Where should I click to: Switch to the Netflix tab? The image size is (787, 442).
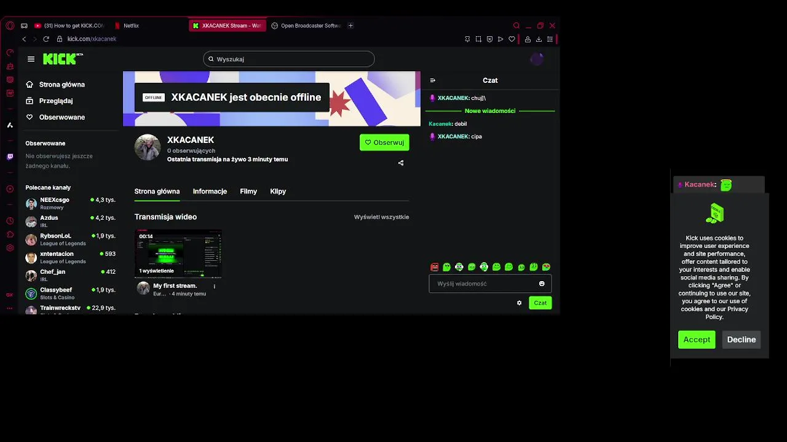[131, 26]
